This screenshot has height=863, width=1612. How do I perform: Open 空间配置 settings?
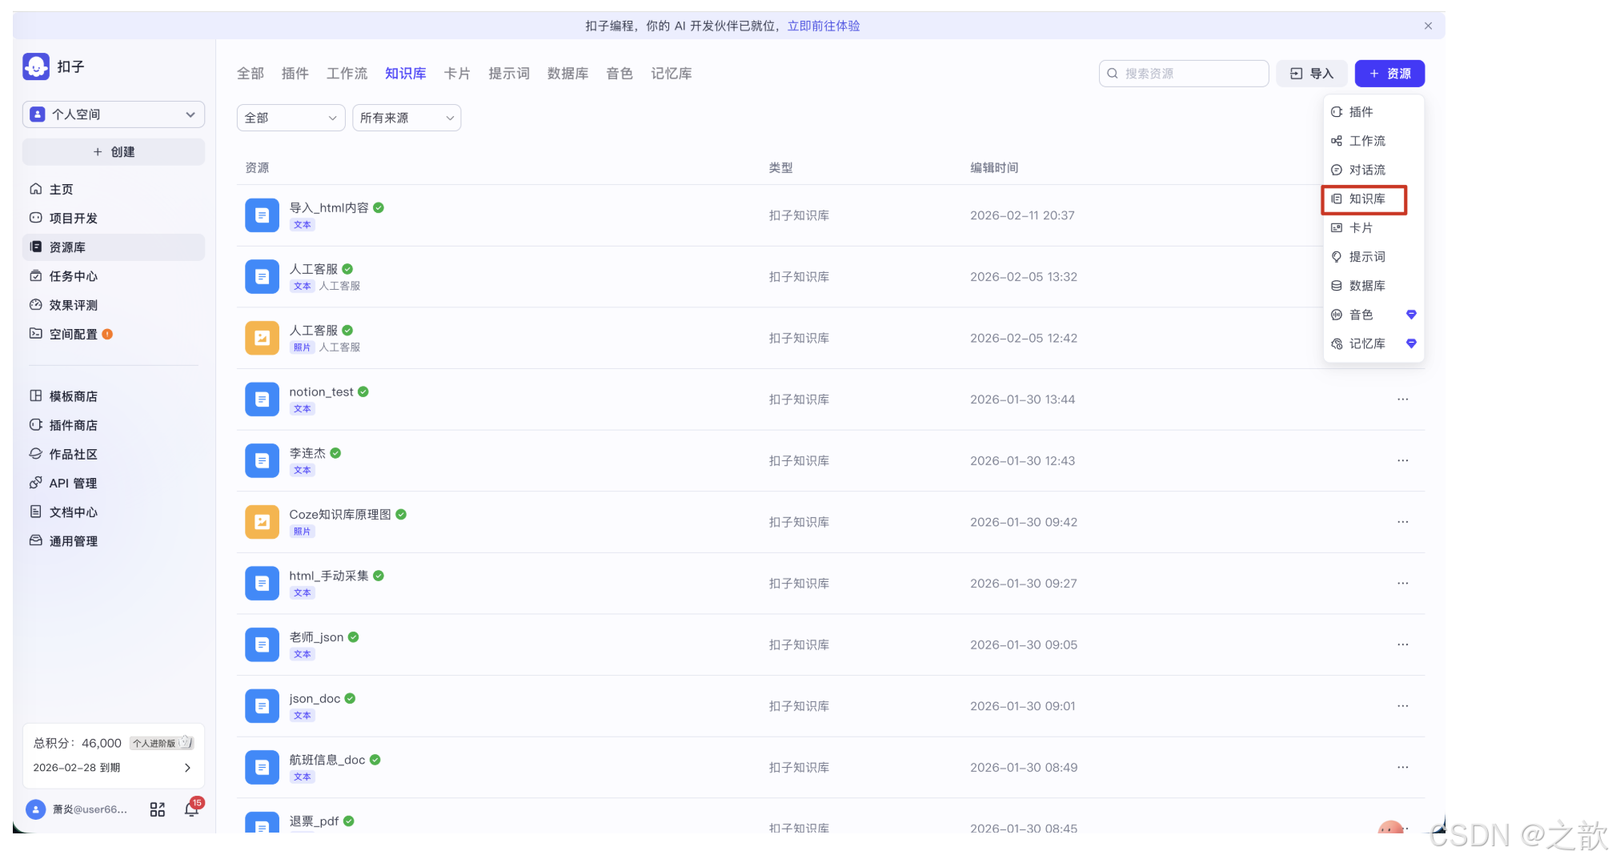pyautogui.click(x=113, y=334)
